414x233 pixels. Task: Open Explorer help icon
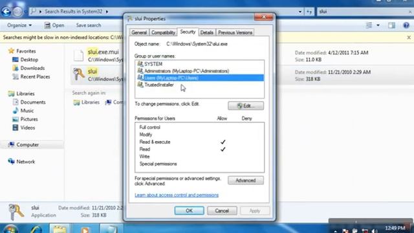point(406,25)
